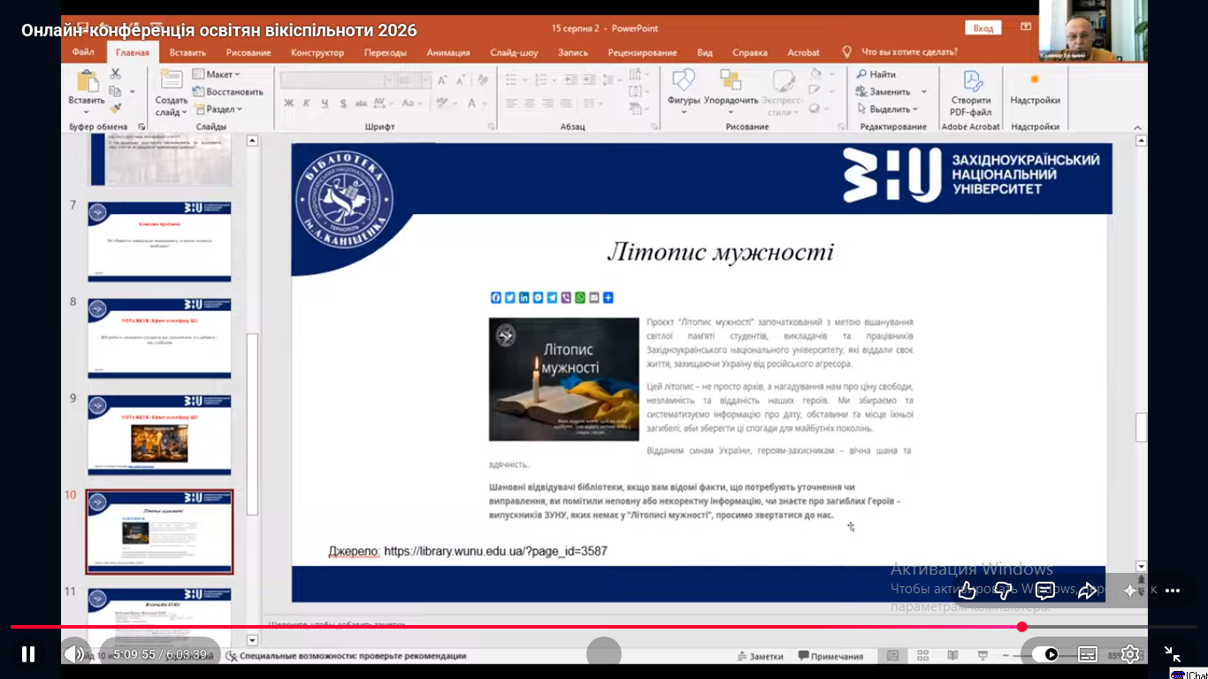The height and width of the screenshot is (679, 1208).
Task: Select slide 7 thumbnail
Action: [159, 241]
